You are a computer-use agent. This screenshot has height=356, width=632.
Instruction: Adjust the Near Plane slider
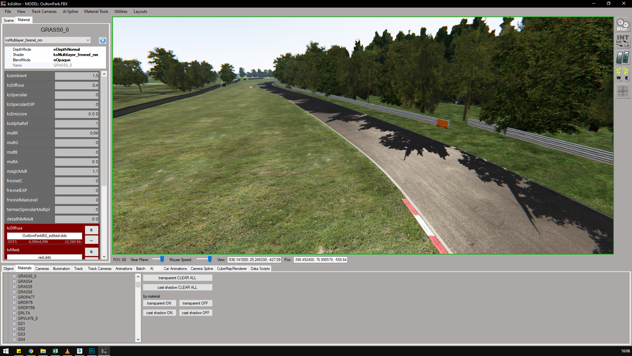point(162,259)
